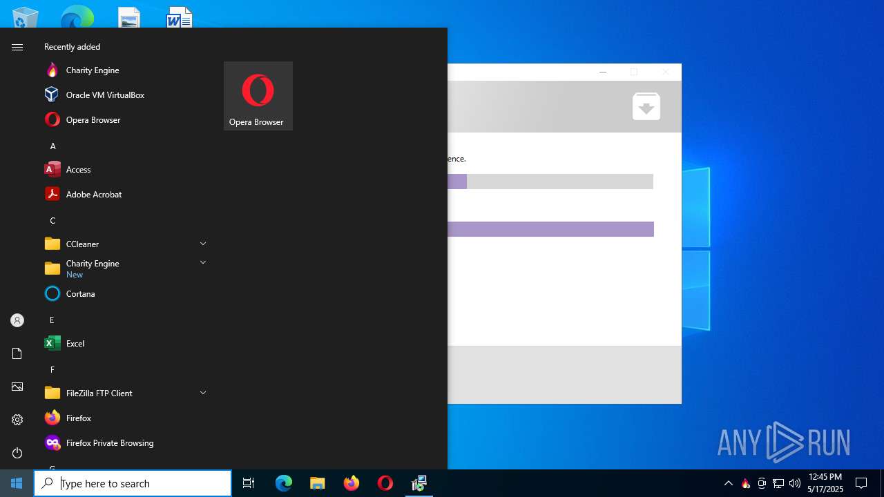Screen dimensions: 884x497
Task: Close the installer window
Action: (666, 72)
